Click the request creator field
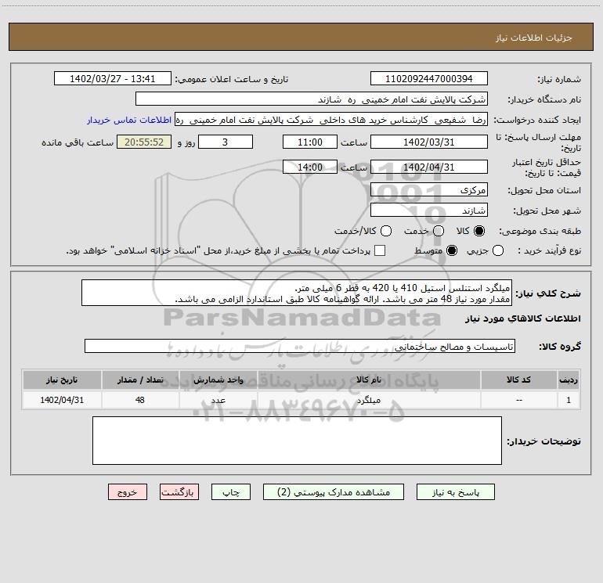Screen dimensions: 603x583 331,120
